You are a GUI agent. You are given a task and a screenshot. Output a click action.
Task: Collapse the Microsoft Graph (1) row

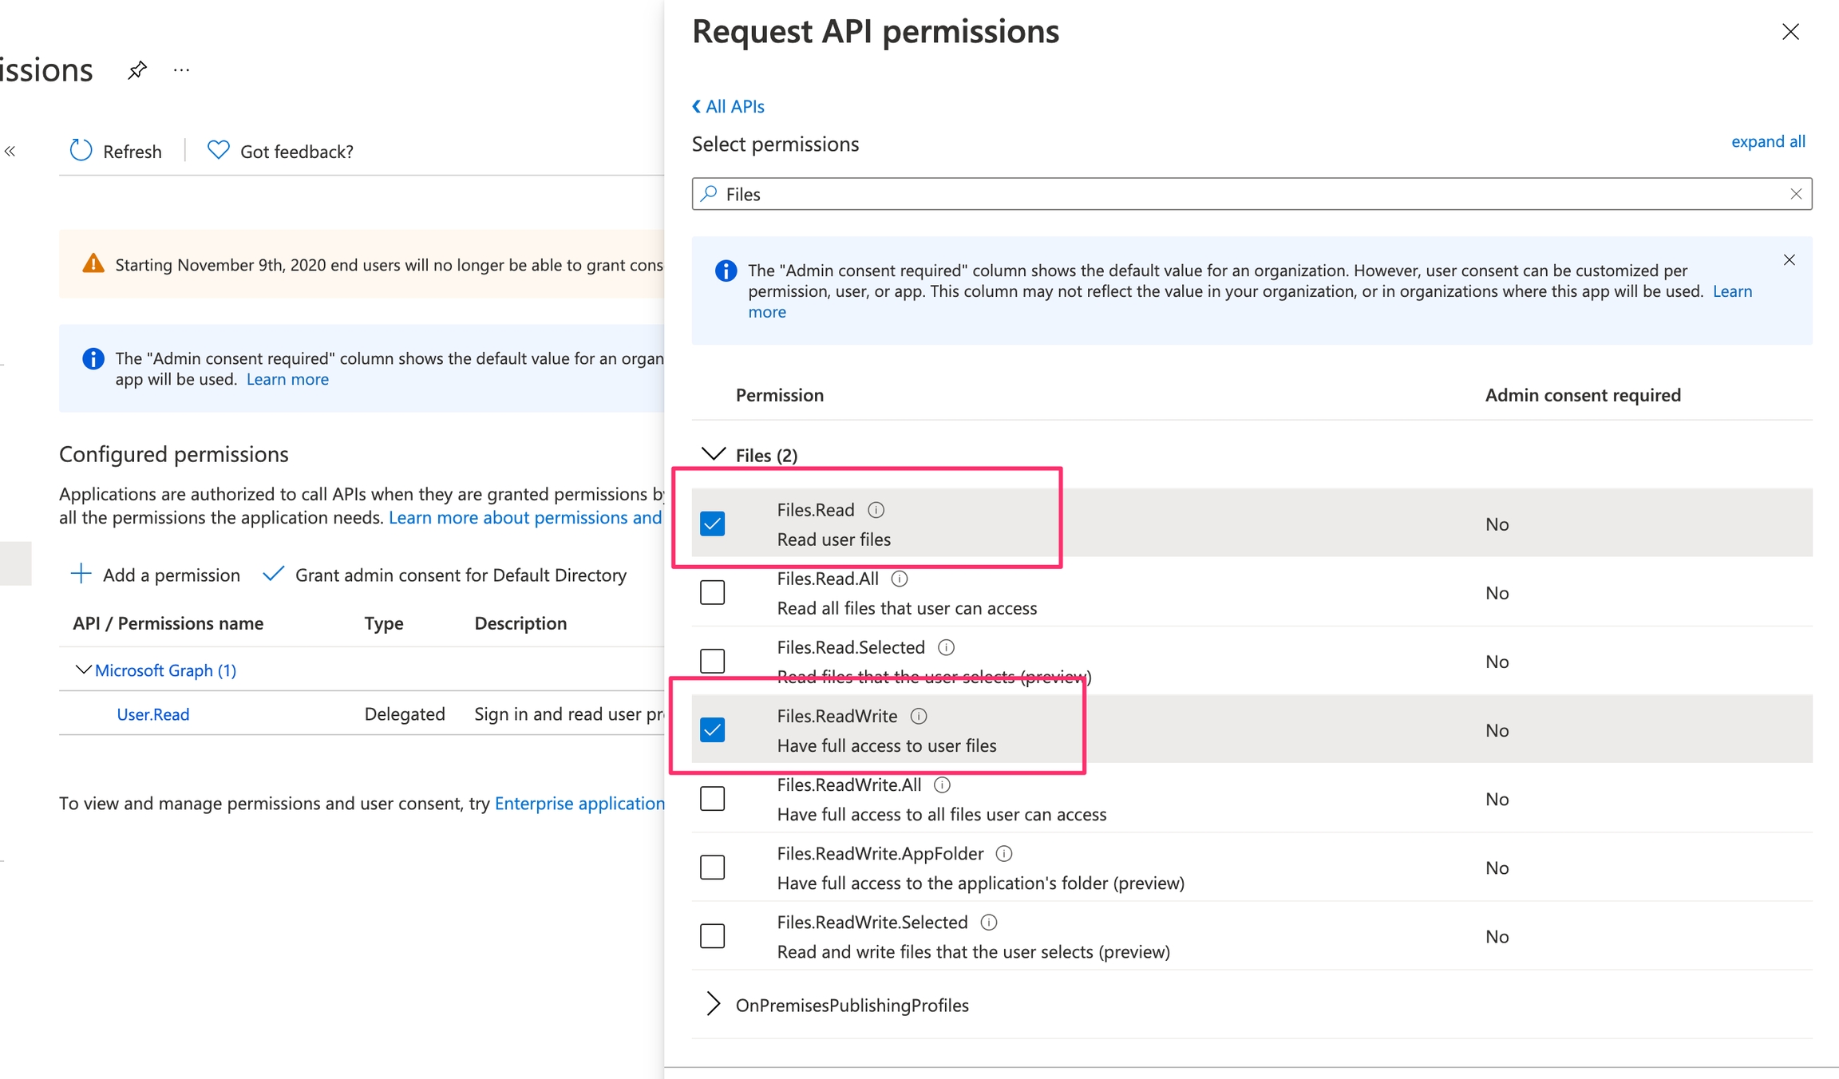[x=82, y=670]
